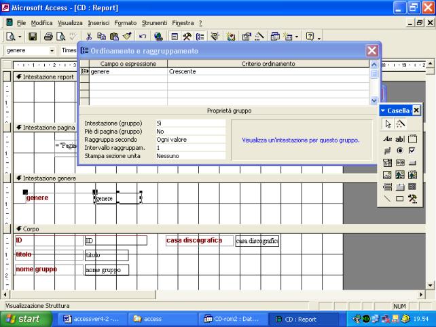This screenshot has width=436, height=327.
Task: Open the Modifica menu
Action: tap(41, 23)
